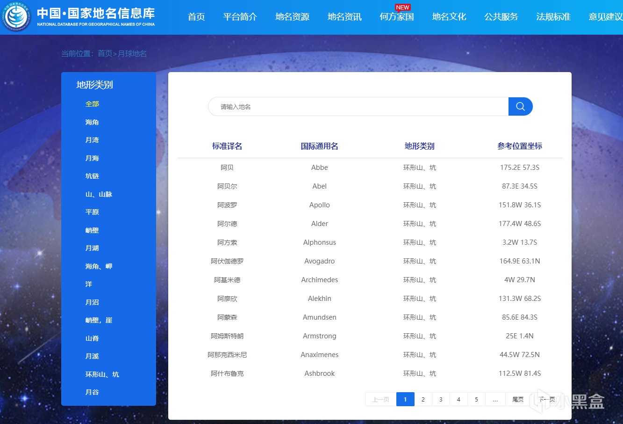623x424 pixels.
Task: Select the 何方家国 navigation item
Action: [397, 17]
